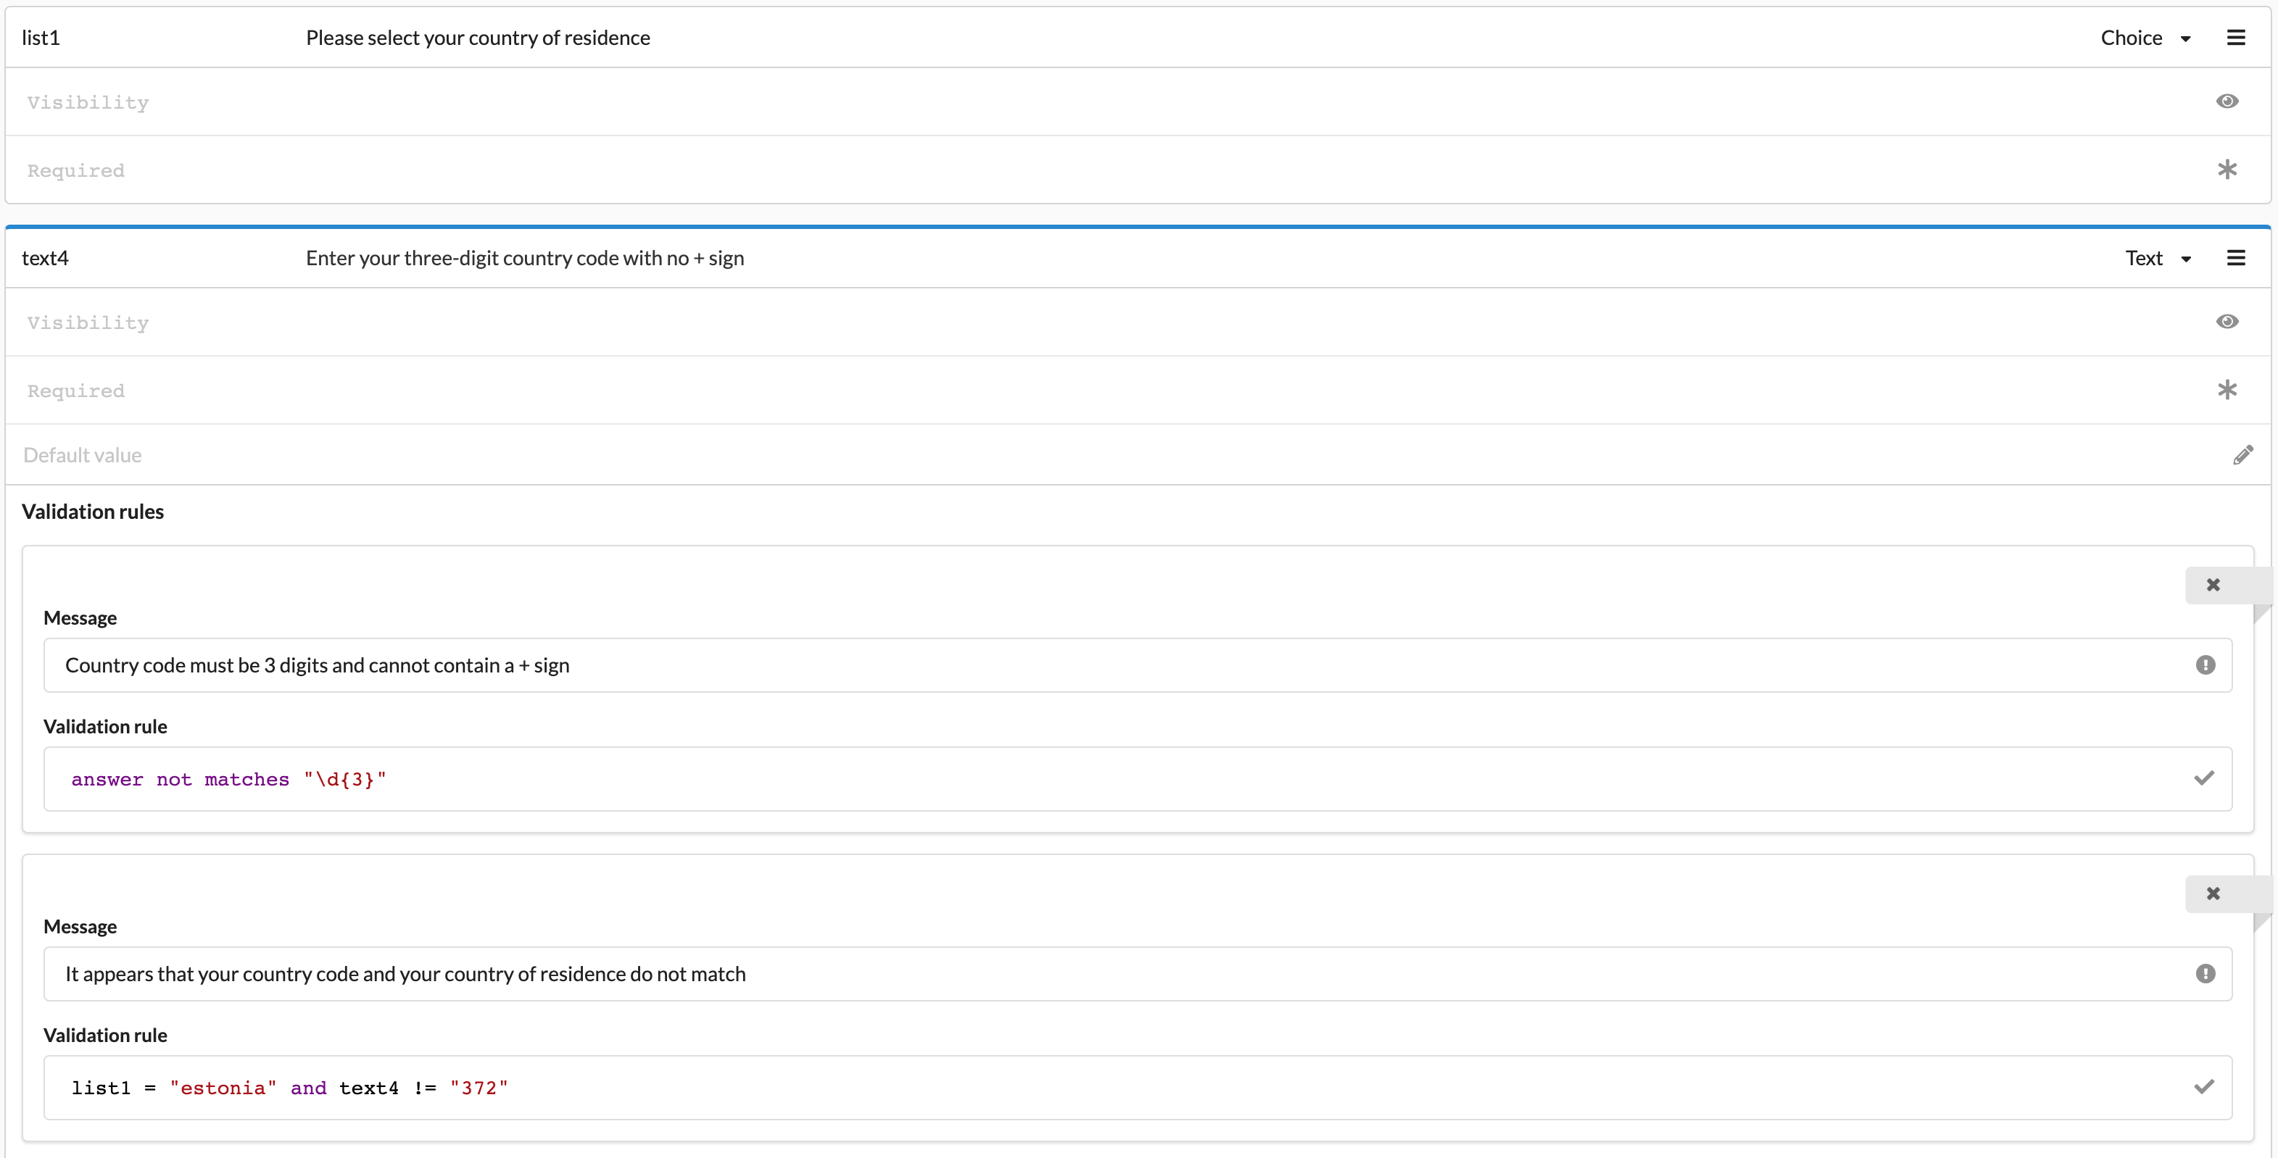Viewport: 2278px width, 1158px height.
Task: Click the checkmark beside the estonia validation rule
Action: [2204, 1087]
